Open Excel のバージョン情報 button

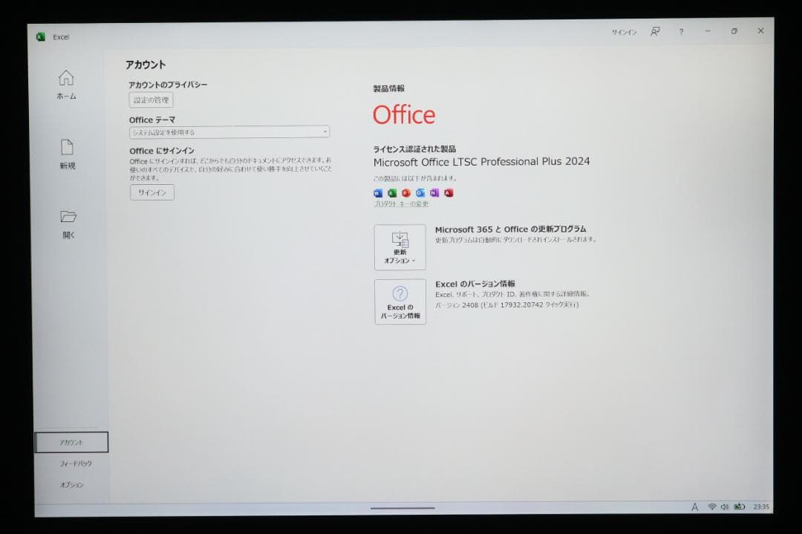click(x=400, y=302)
